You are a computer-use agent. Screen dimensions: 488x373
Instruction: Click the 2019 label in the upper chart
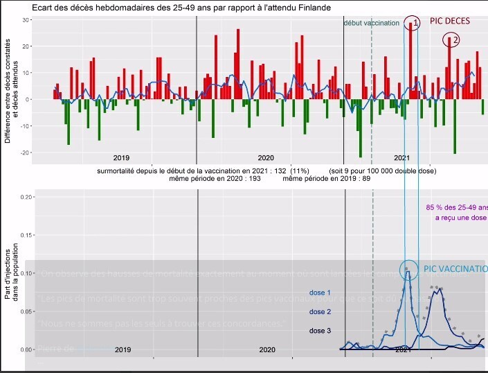coord(121,158)
